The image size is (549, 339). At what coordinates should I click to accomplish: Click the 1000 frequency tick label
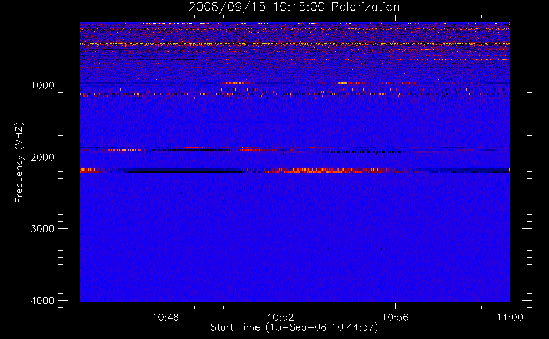pos(43,85)
